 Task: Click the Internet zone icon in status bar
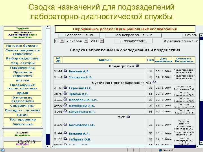pos(160,150)
